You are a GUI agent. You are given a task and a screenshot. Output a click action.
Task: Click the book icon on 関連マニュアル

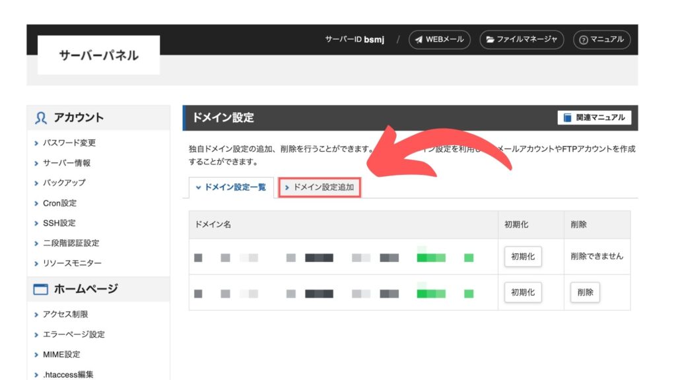[x=568, y=117]
